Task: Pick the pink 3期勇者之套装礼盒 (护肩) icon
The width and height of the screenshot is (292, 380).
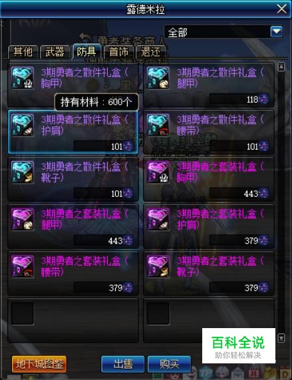Action: [x=158, y=219]
